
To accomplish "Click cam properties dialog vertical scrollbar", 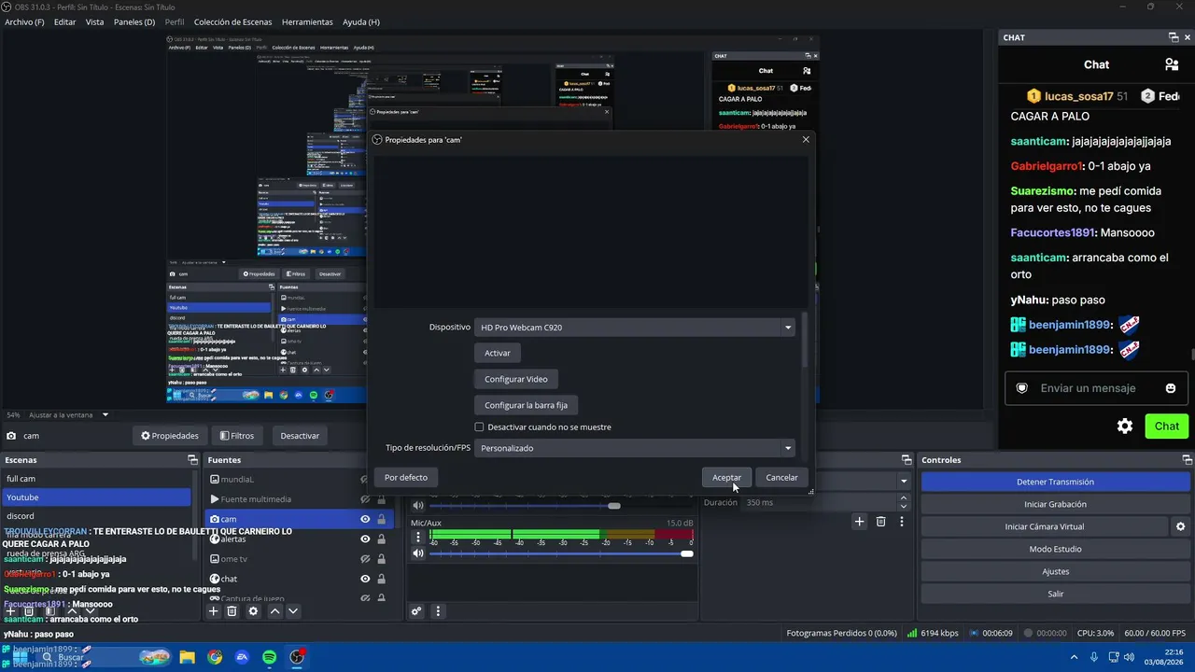I will point(804,340).
